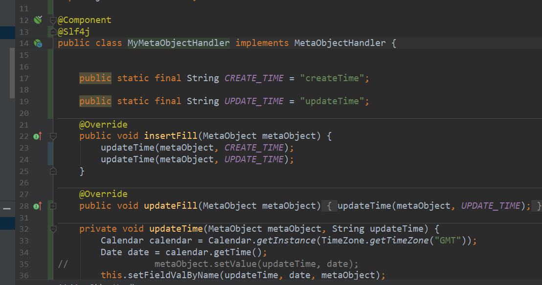Click the private updateTime method name on line 32
Viewport: 542px width, 285px height.
tap(176, 229)
